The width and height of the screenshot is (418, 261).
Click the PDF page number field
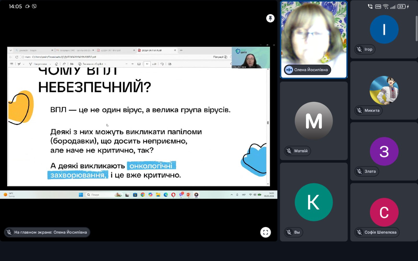147,64
